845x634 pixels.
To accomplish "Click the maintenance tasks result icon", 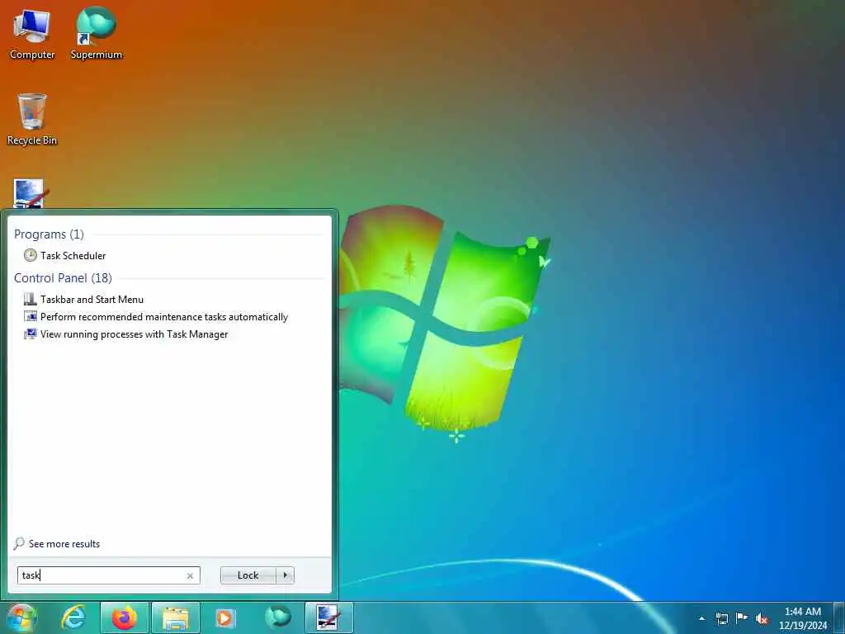I will [x=31, y=316].
